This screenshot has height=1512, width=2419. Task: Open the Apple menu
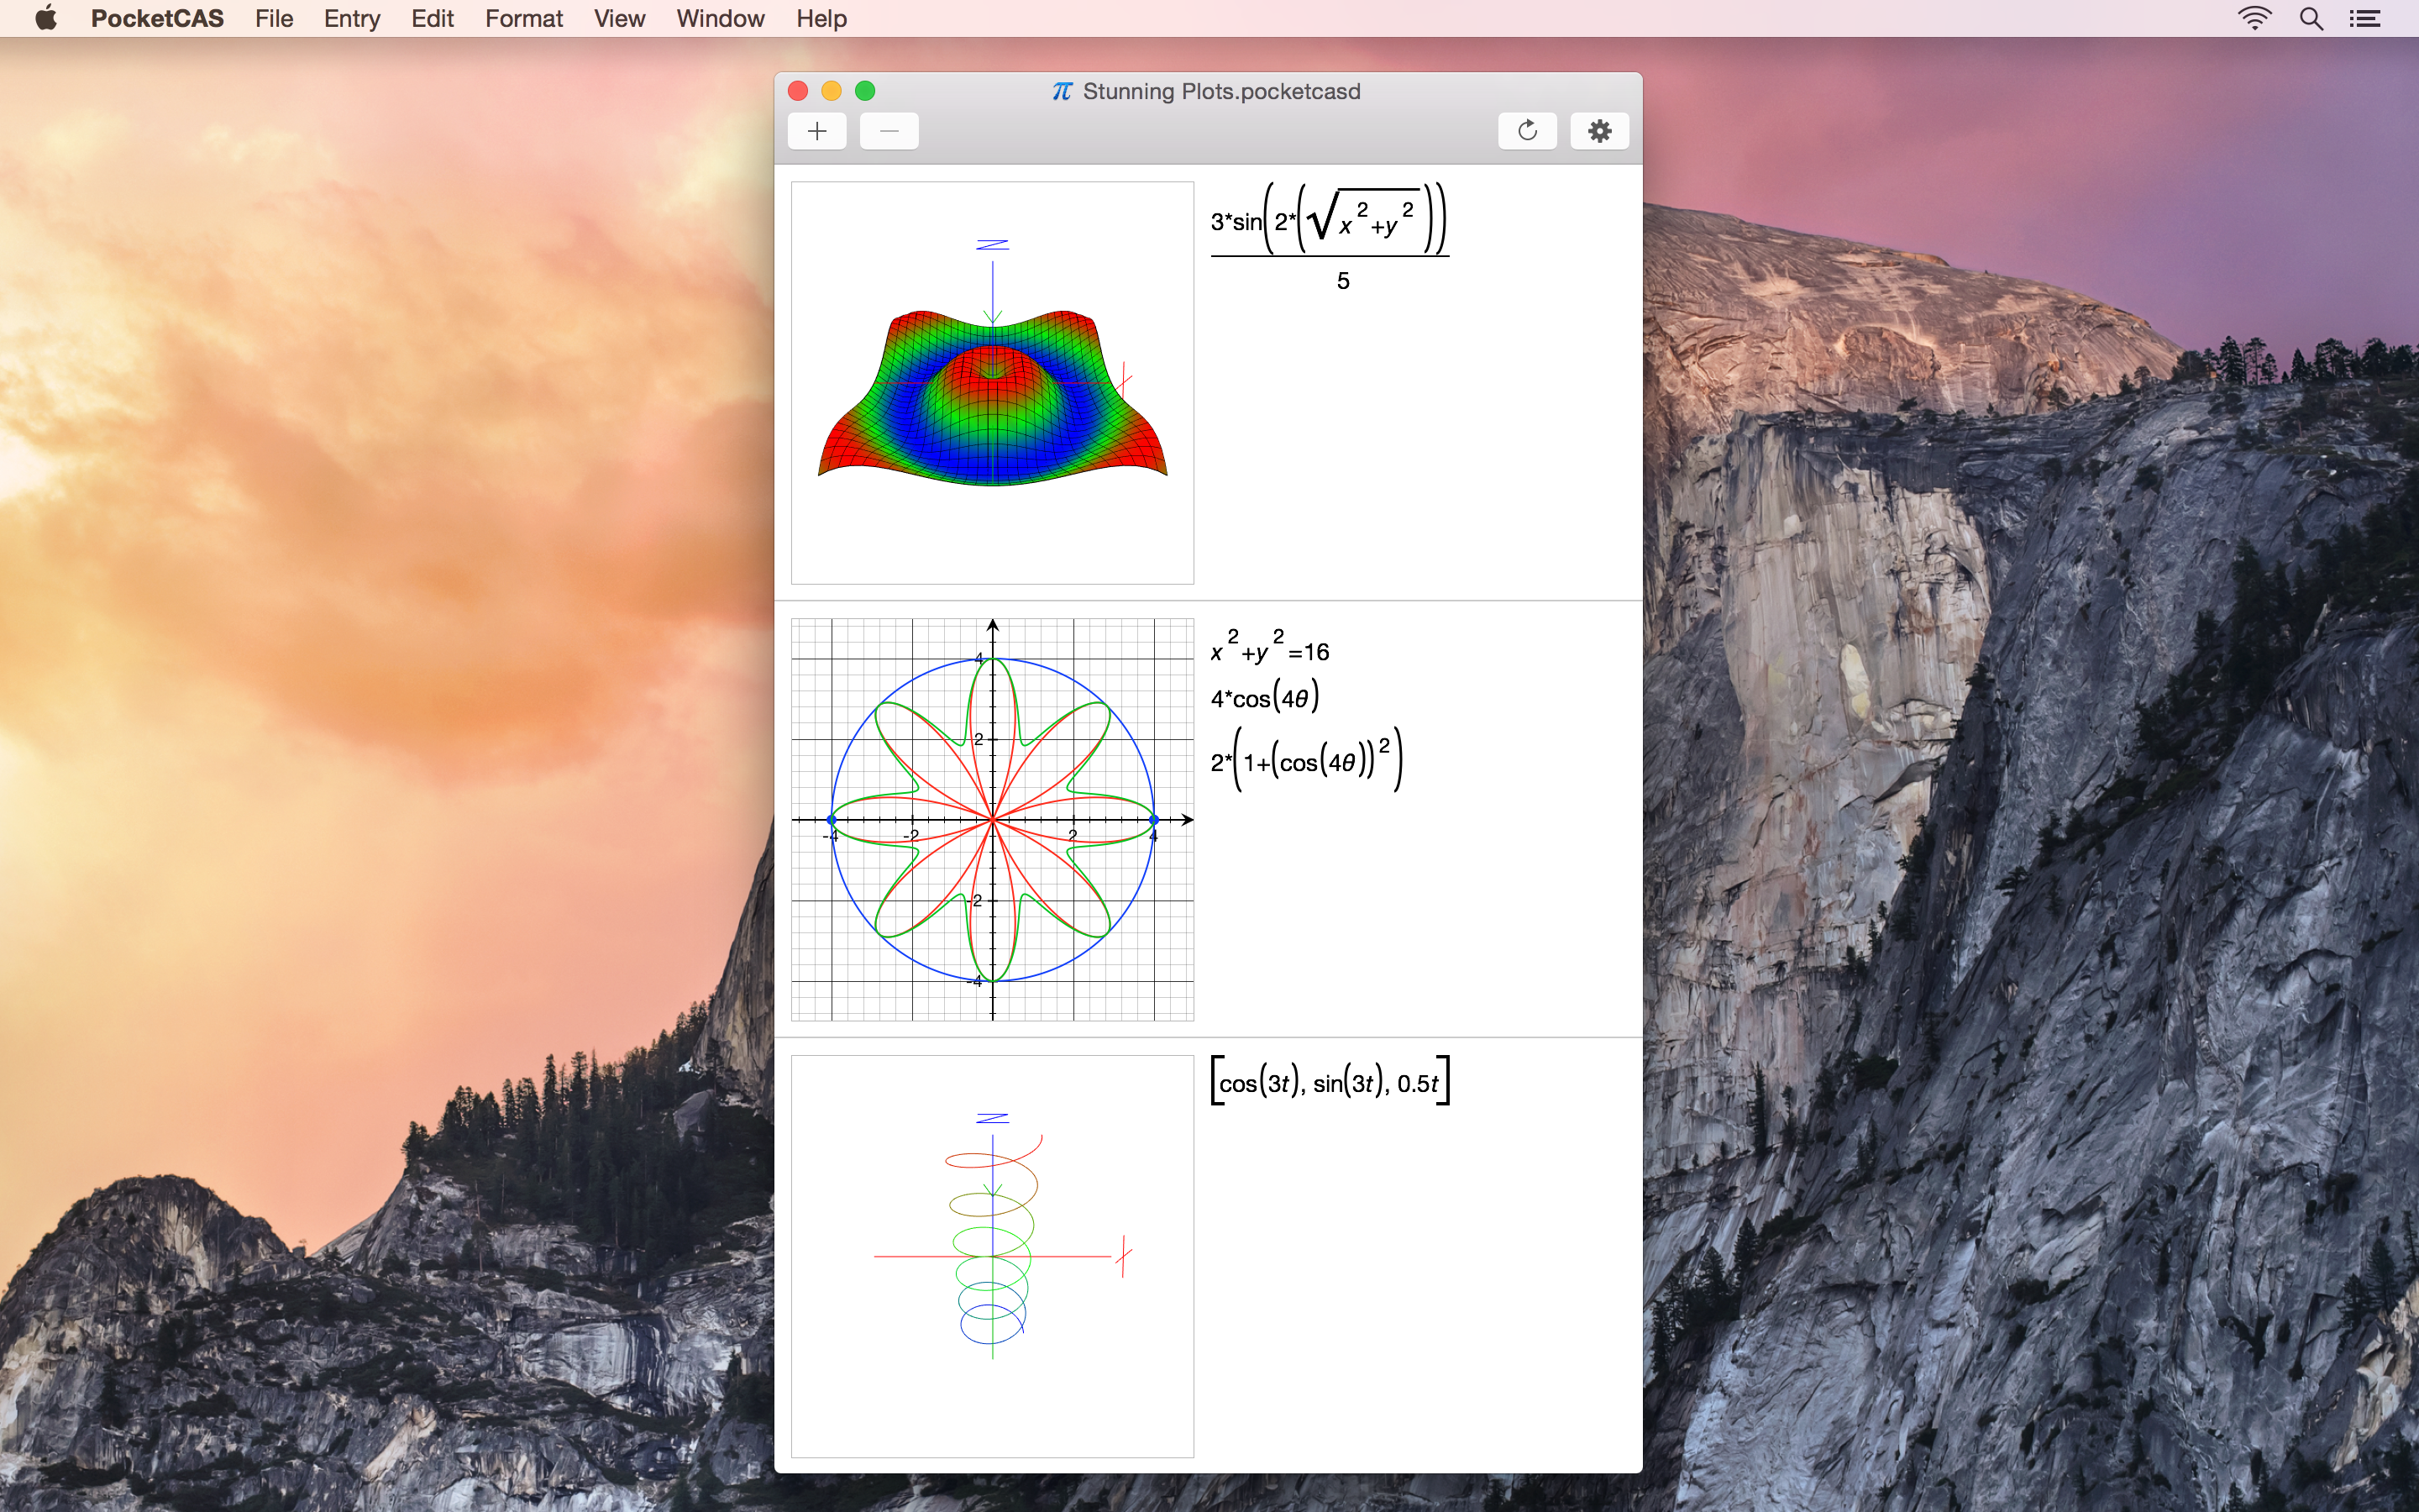[46, 18]
